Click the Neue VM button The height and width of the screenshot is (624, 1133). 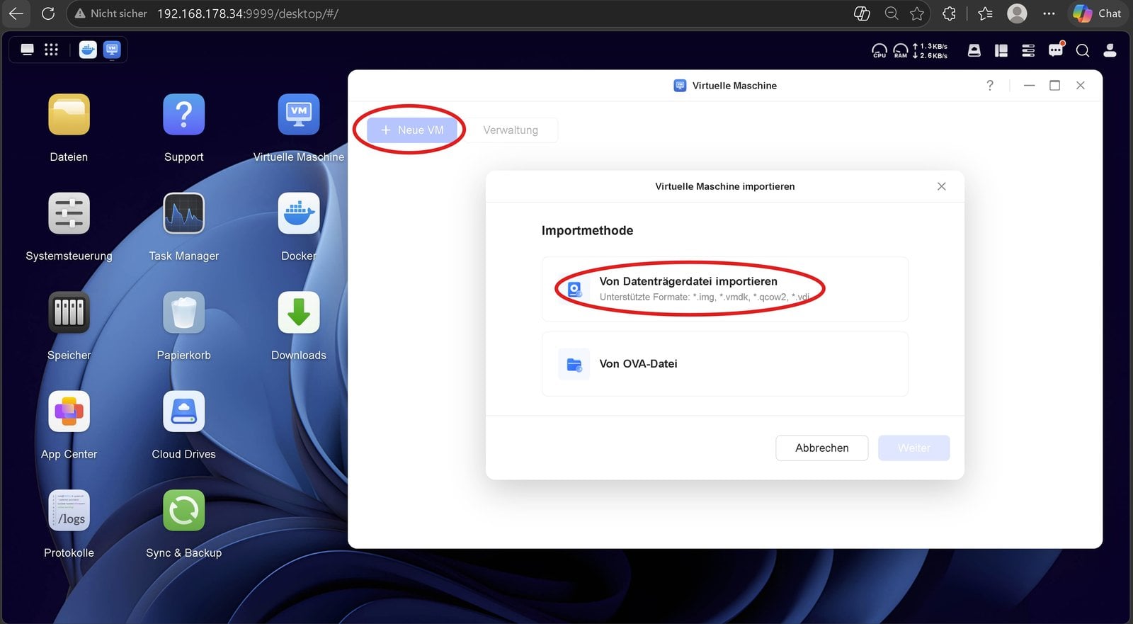point(412,130)
